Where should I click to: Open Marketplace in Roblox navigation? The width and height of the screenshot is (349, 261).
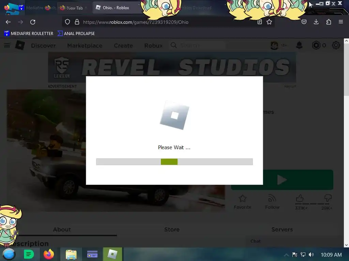(x=85, y=46)
